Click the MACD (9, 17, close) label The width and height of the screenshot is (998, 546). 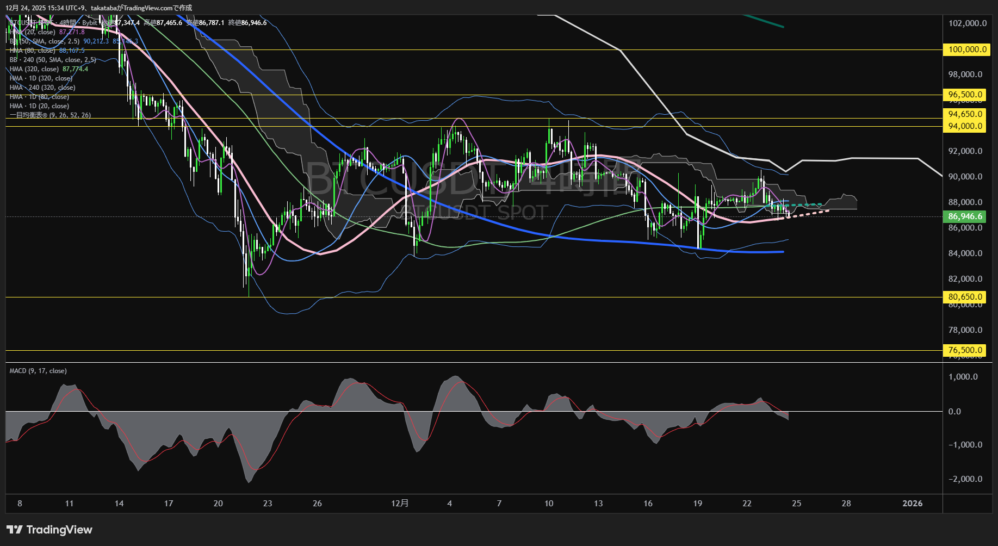point(38,371)
